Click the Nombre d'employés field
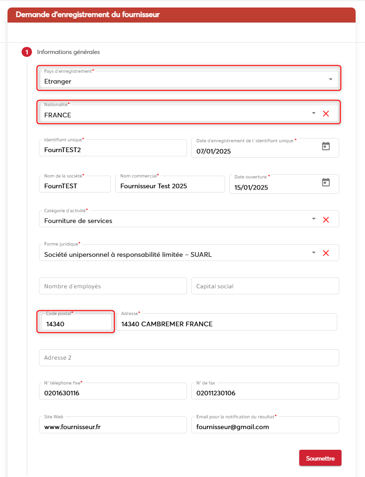The image size is (365, 477). (x=113, y=286)
